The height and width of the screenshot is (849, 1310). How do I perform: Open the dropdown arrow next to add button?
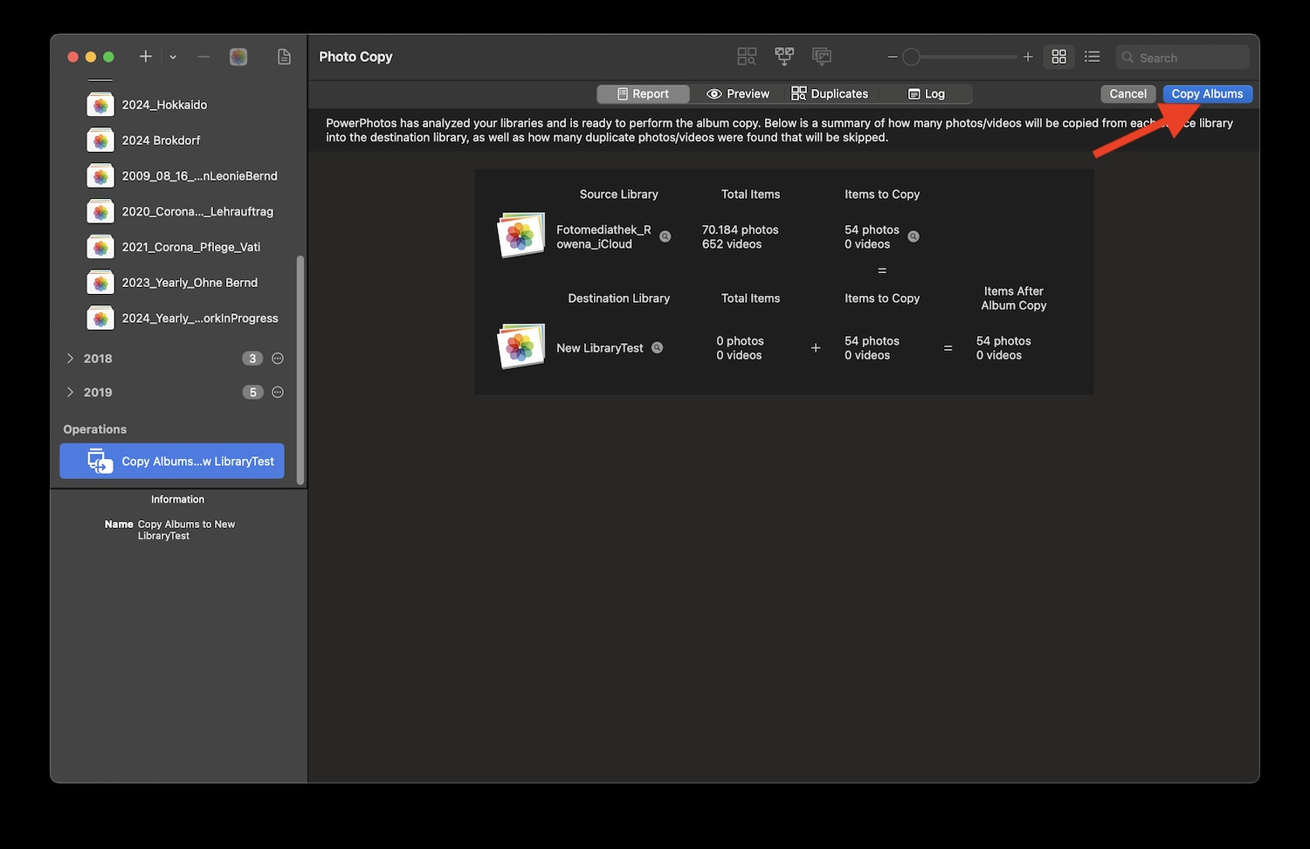point(173,57)
